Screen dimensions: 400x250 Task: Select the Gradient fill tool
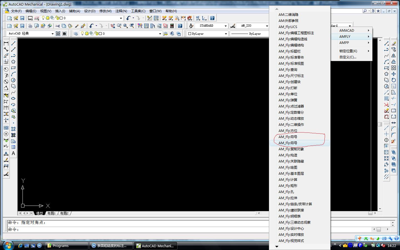13,135
